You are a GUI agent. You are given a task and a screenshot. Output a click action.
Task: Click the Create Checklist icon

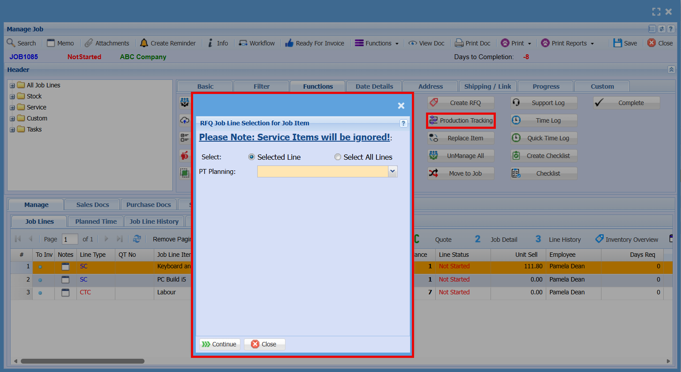coord(516,155)
